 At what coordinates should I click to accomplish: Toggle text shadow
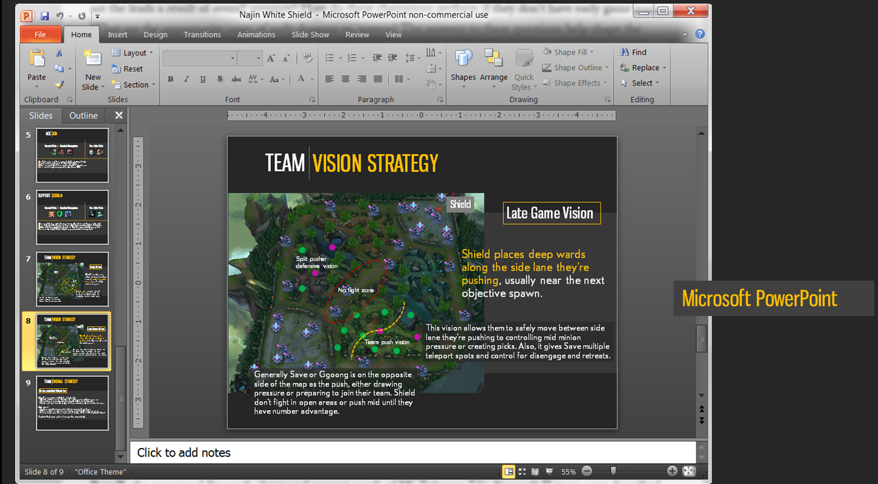point(220,79)
